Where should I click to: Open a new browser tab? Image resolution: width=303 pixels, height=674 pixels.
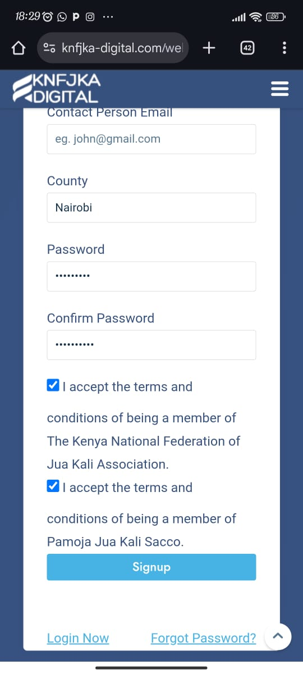coord(209,48)
